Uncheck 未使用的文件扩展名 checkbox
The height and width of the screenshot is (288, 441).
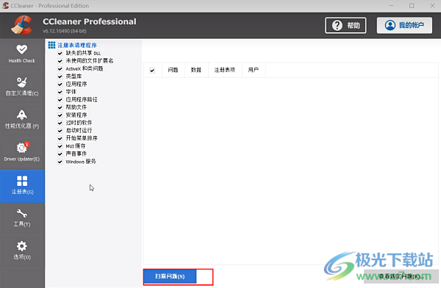coord(60,61)
